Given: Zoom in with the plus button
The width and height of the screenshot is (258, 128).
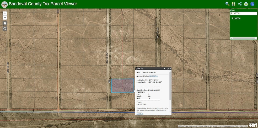Looking at the screenshot, I should tap(5, 13).
